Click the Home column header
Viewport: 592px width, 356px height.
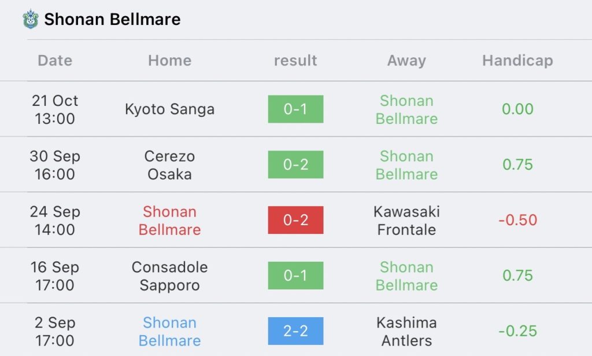pos(169,60)
